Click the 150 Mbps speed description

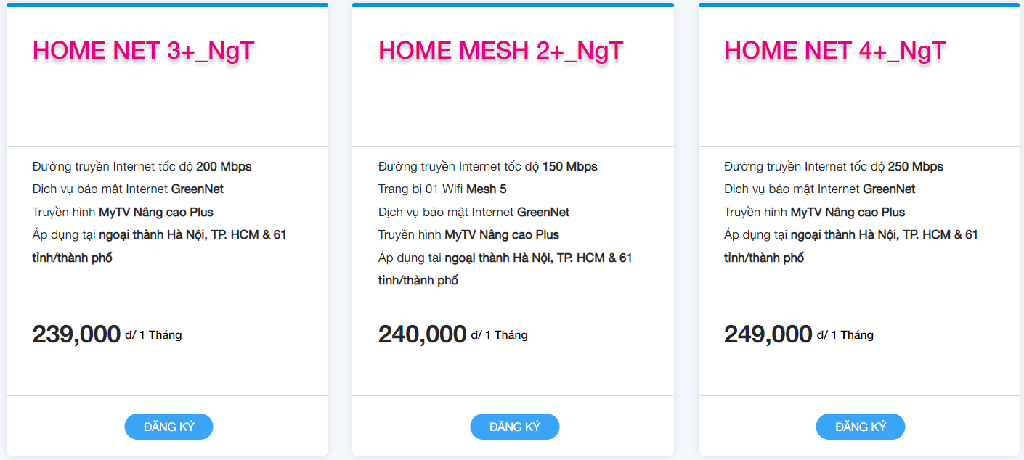pyautogui.click(x=487, y=166)
